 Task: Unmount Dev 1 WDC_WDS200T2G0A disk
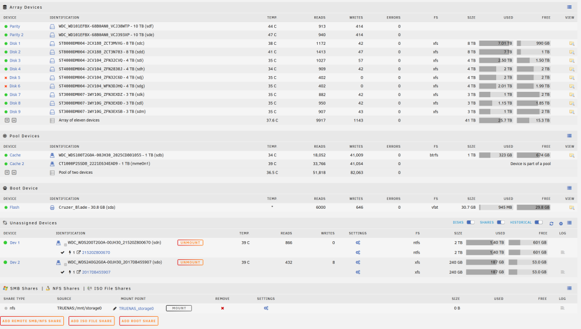click(x=190, y=242)
